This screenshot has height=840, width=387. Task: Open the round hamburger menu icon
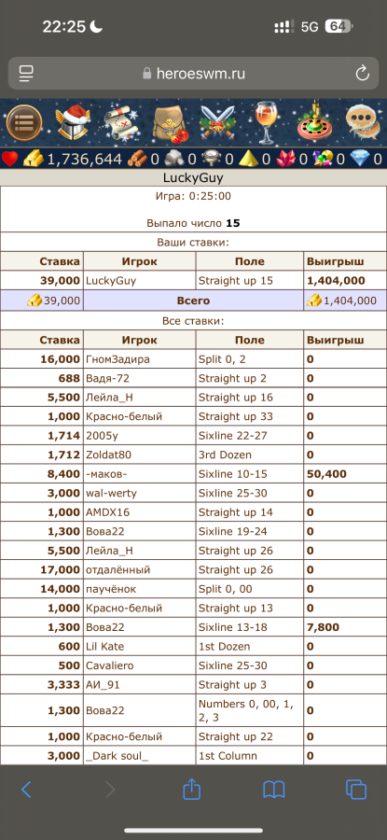24,122
